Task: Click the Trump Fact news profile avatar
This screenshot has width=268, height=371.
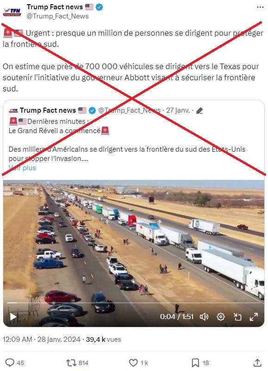Action: (12, 12)
